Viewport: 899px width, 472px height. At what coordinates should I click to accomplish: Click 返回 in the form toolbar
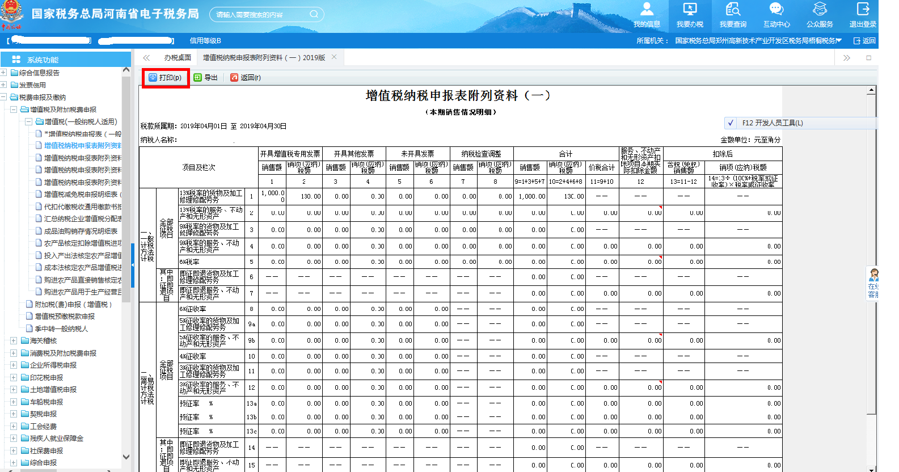[x=246, y=78]
